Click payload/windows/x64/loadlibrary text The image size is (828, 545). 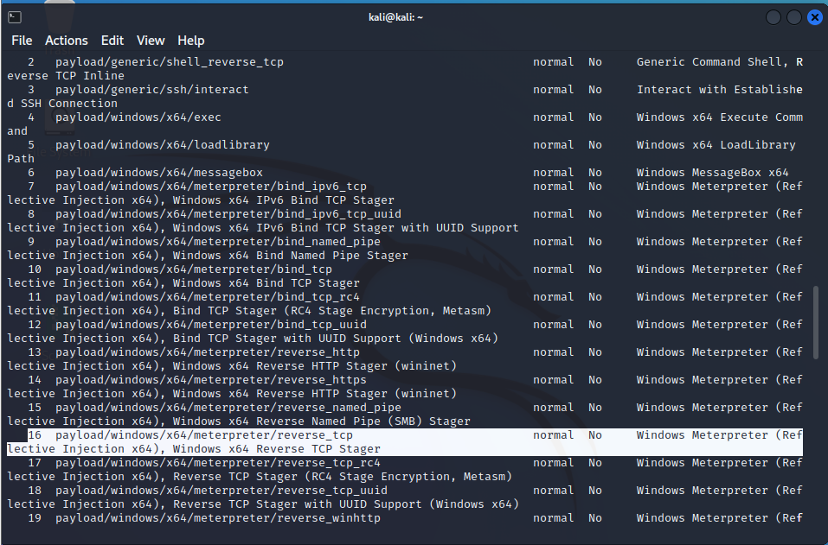tap(163, 144)
